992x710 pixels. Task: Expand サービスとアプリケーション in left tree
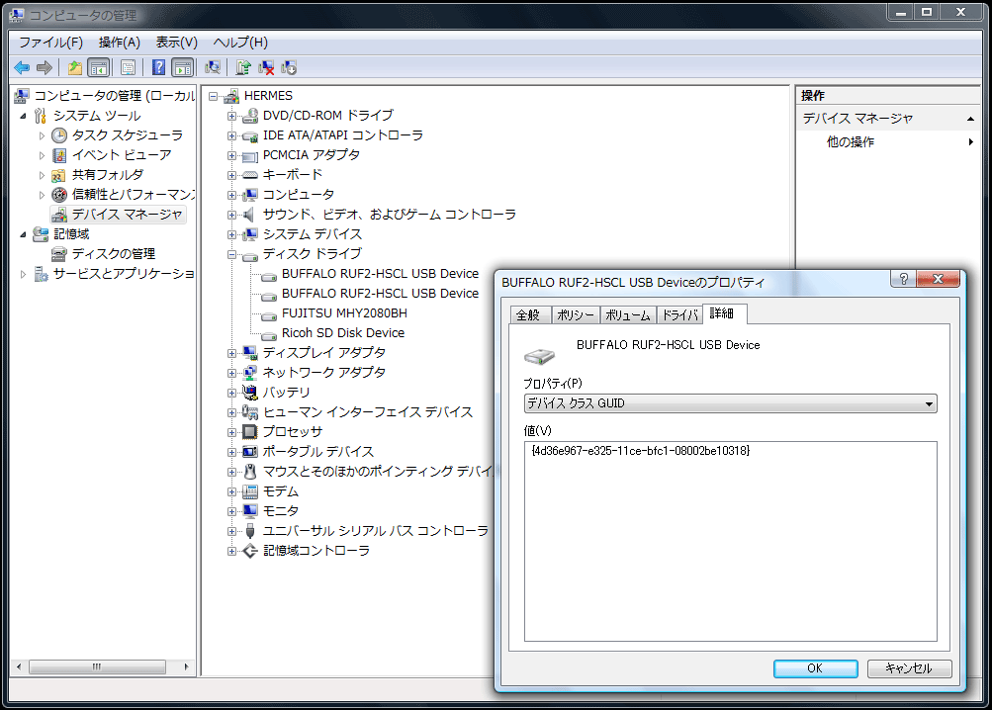24,274
